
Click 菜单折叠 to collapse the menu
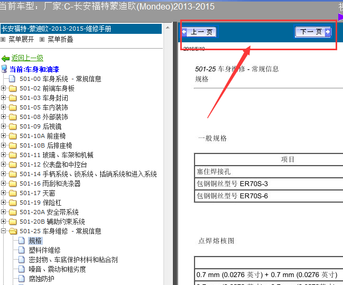(60, 40)
